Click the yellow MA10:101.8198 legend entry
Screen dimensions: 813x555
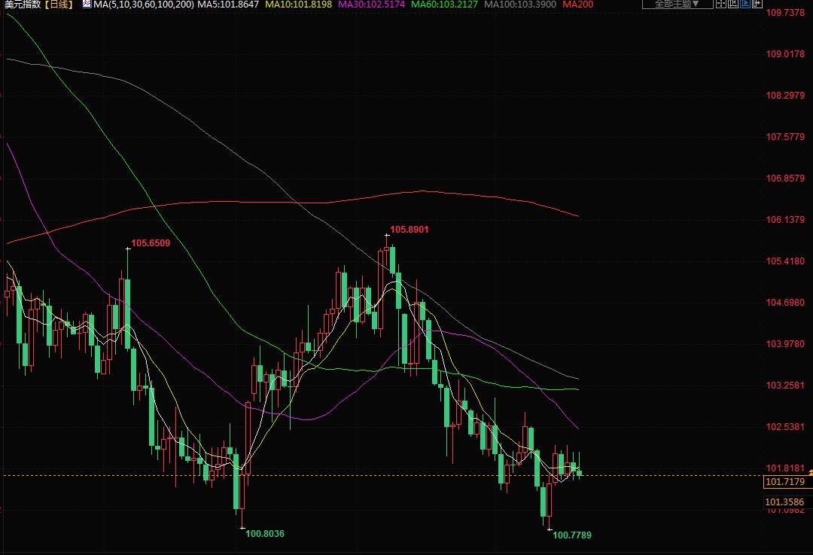[298, 5]
